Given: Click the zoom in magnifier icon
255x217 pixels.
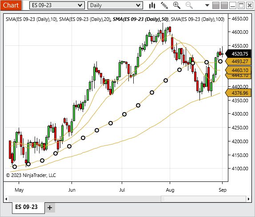Looking at the screenshot, I should pos(177,5).
